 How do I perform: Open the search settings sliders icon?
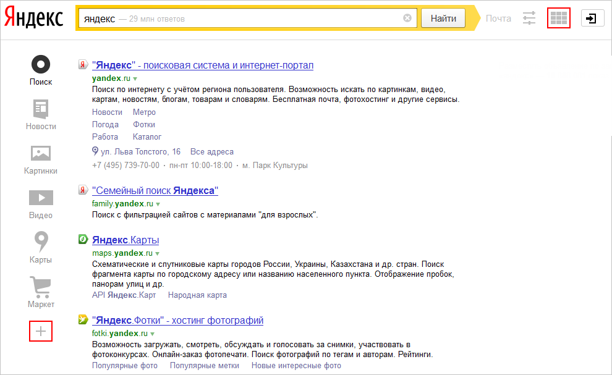[x=529, y=18]
